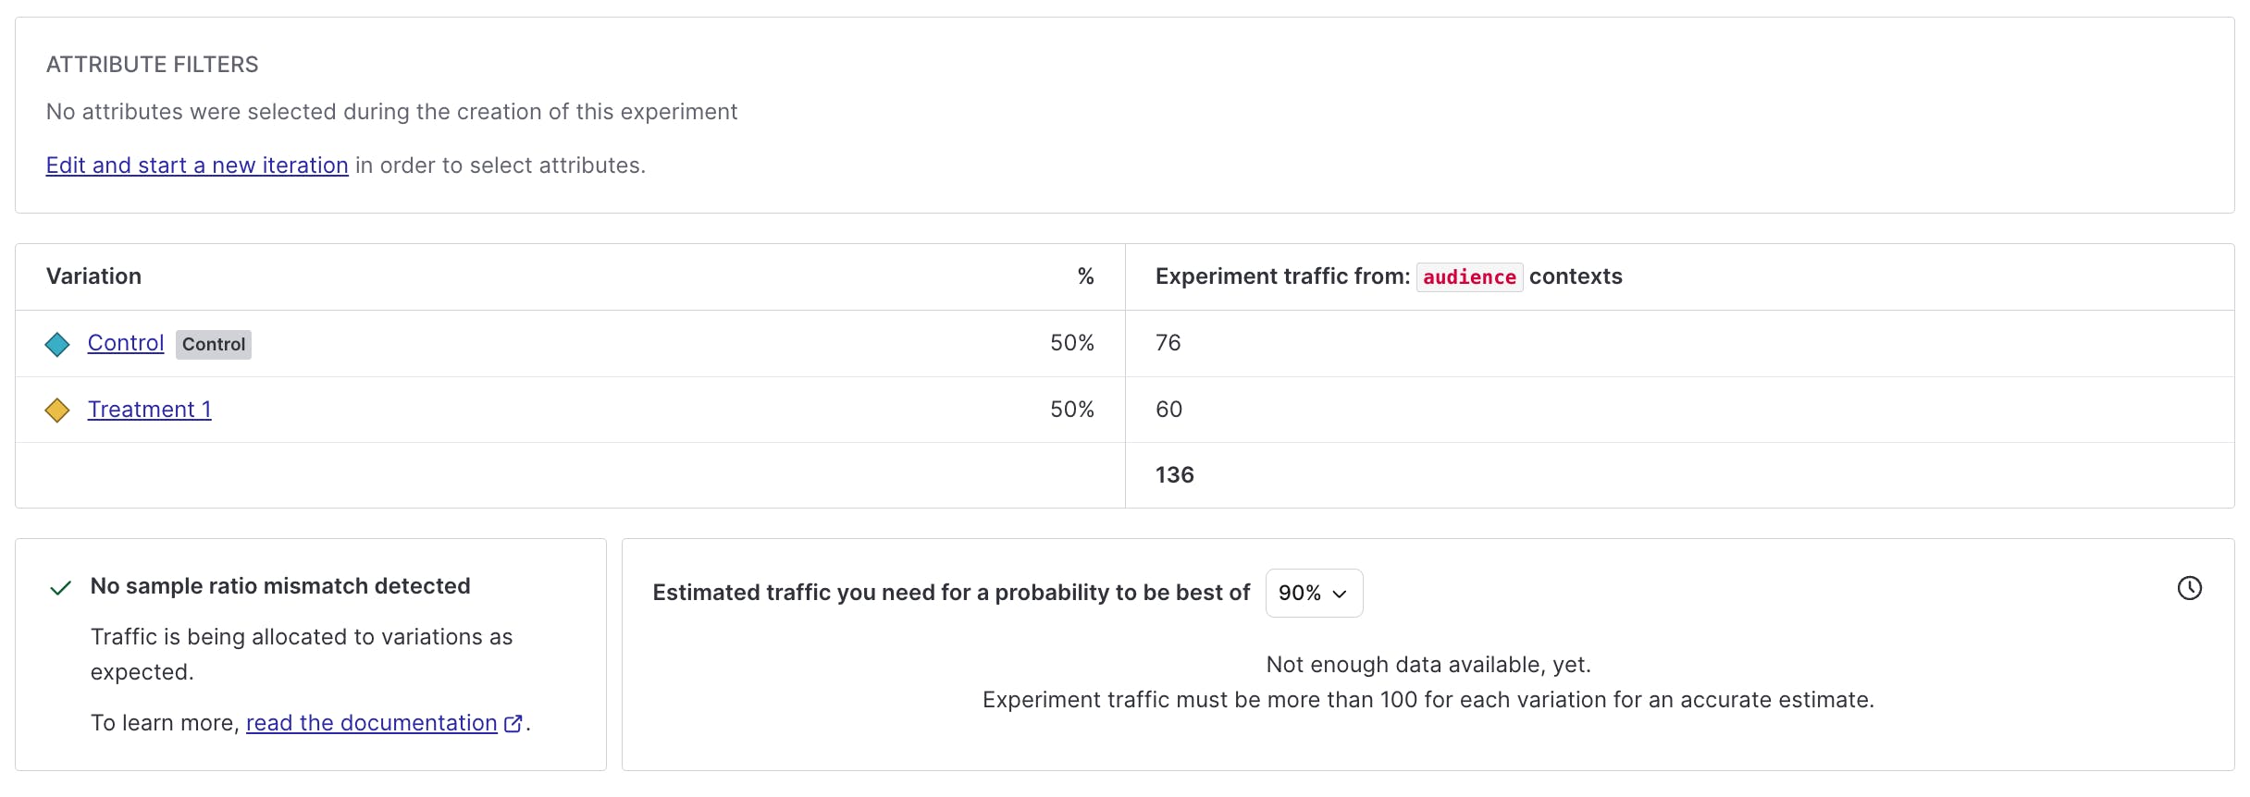The width and height of the screenshot is (2250, 797).
Task: Click the clock icon in the traffic panel
Action: (x=2189, y=588)
